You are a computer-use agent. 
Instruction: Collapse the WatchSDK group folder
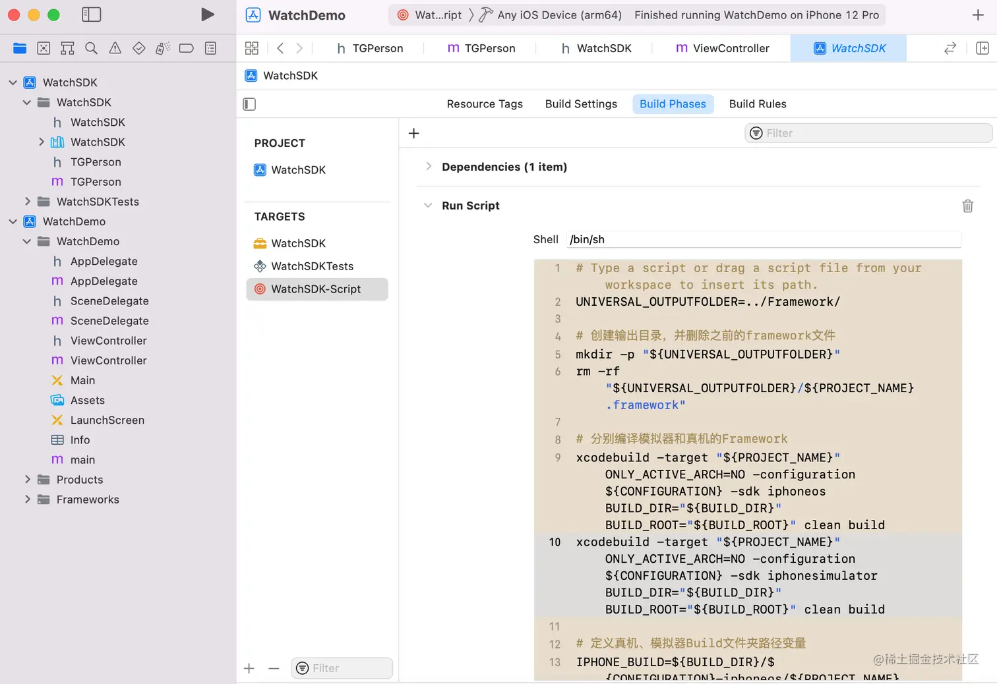coord(27,102)
